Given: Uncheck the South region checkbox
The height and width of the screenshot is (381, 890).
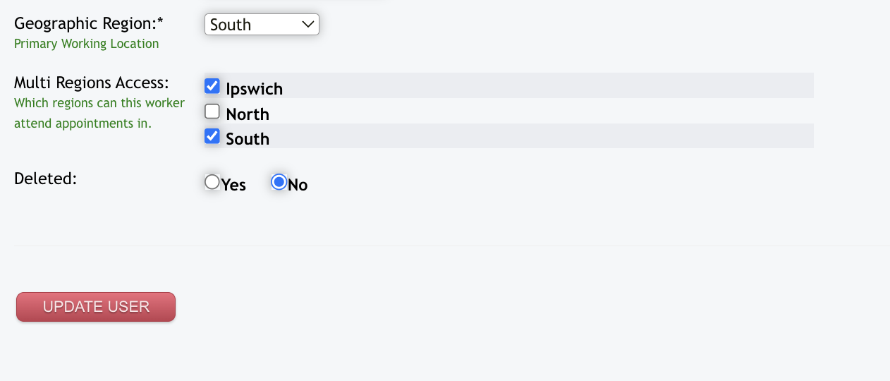Looking at the screenshot, I should coord(212,136).
